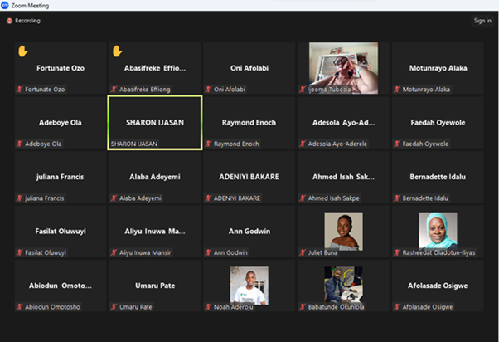Image resolution: width=499 pixels, height=342 pixels.
Task: Click the muted mic icon beside Juliana Francis
Action: tap(20, 198)
